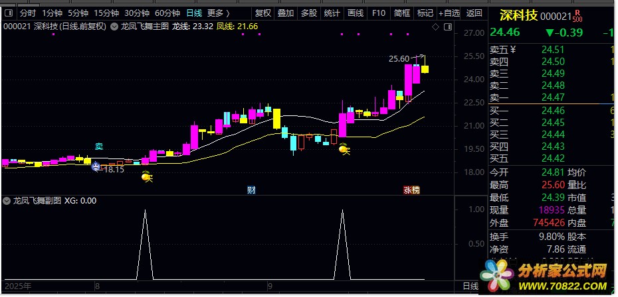Click 买五 price 24.42
This screenshot has width=618, height=297.
tap(553, 159)
